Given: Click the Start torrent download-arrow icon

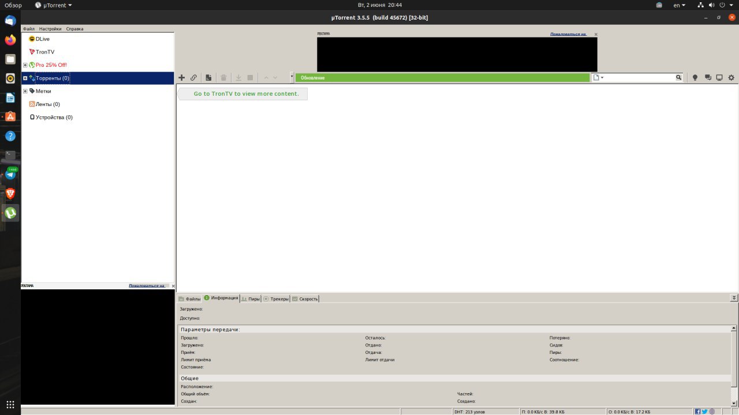Looking at the screenshot, I should click(x=238, y=77).
